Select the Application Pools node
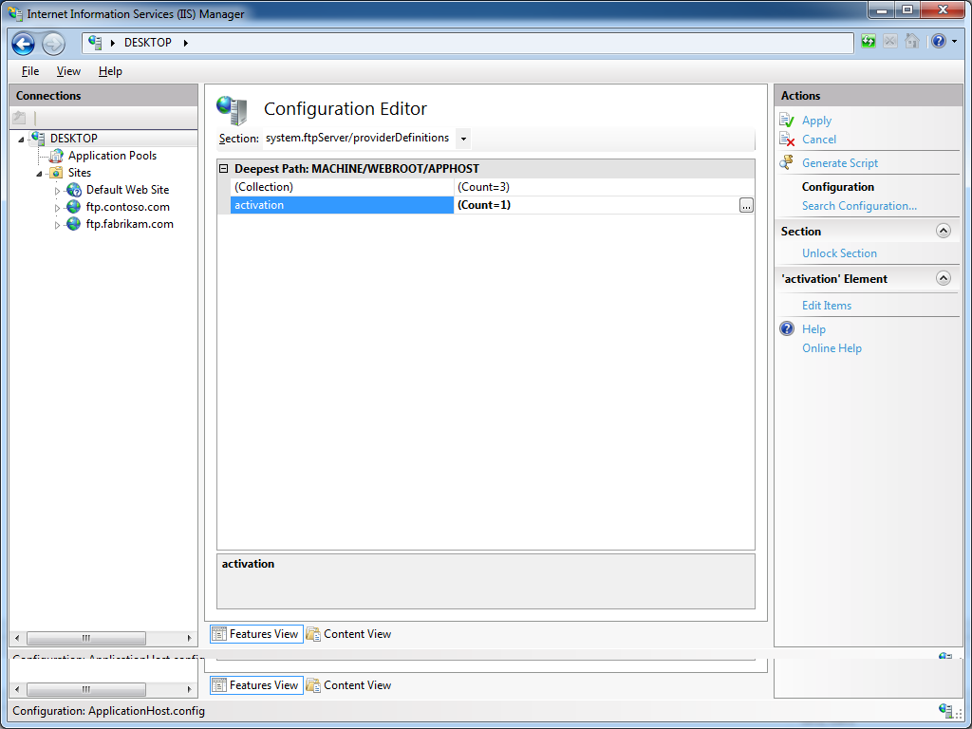Image resolution: width=972 pixels, height=729 pixels. click(112, 156)
